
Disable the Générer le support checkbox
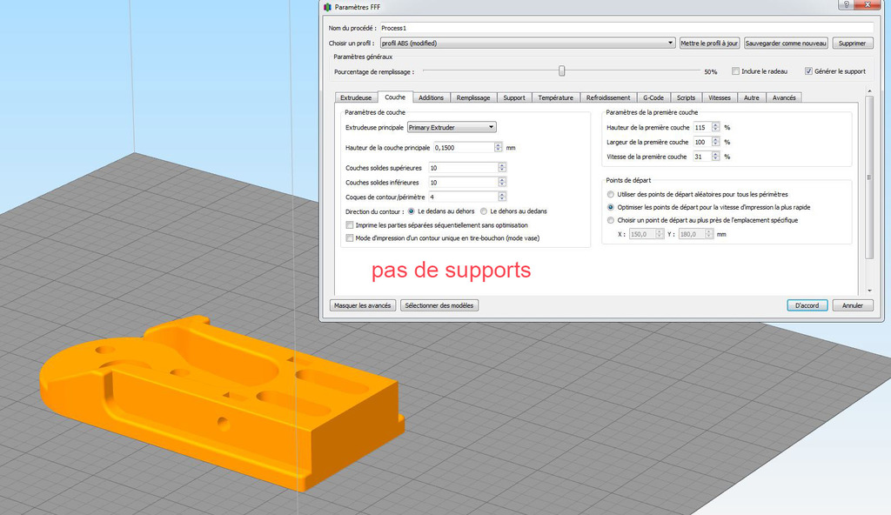[810, 71]
